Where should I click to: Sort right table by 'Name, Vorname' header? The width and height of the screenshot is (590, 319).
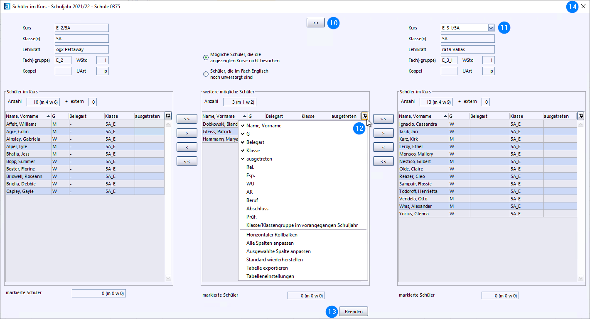pos(423,116)
